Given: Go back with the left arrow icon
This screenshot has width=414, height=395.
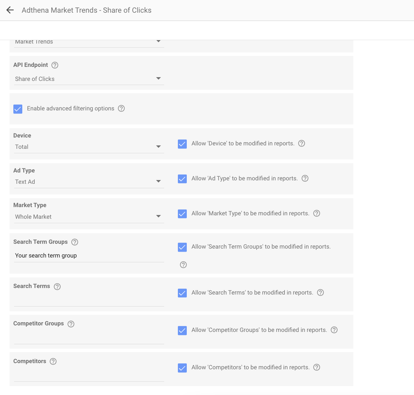Looking at the screenshot, I should (x=10, y=10).
